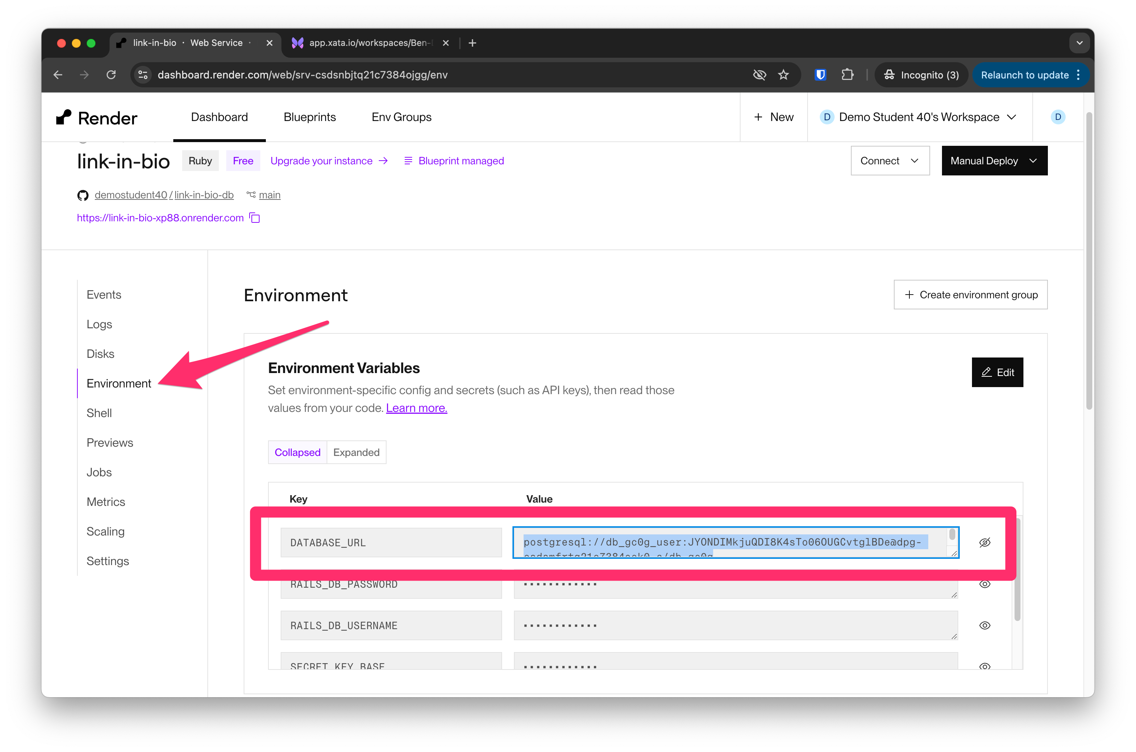
Task: Reveal the SECRET_KEY_BASE value
Action: 985,666
